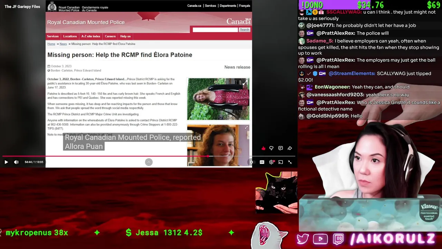This screenshot has width=442, height=249.
Task: Switch language via Français link
Action: tap(244, 6)
